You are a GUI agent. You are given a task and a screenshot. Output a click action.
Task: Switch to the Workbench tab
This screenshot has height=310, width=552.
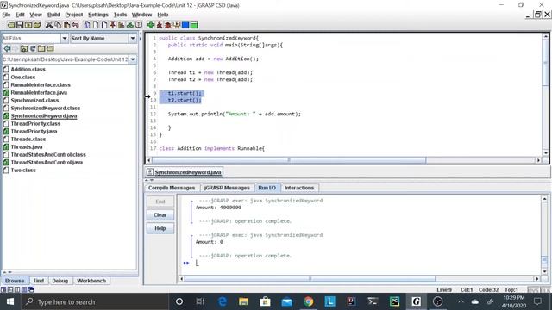[91, 281]
